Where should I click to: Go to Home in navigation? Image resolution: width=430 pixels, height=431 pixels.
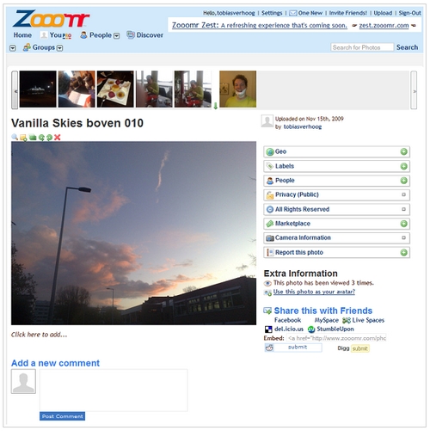[x=22, y=35]
